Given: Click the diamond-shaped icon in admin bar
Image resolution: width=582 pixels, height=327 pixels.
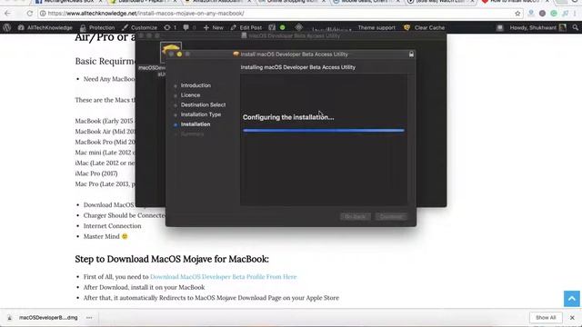Looking at the screenshot, I should tap(299, 27).
